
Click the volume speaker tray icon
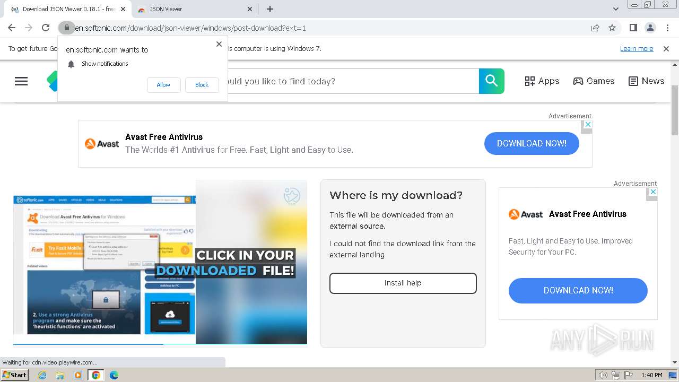(x=603, y=375)
